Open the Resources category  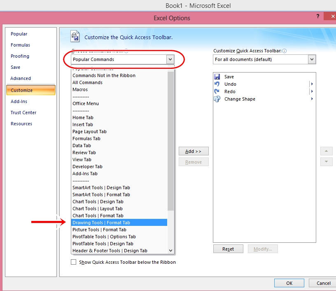click(x=21, y=124)
